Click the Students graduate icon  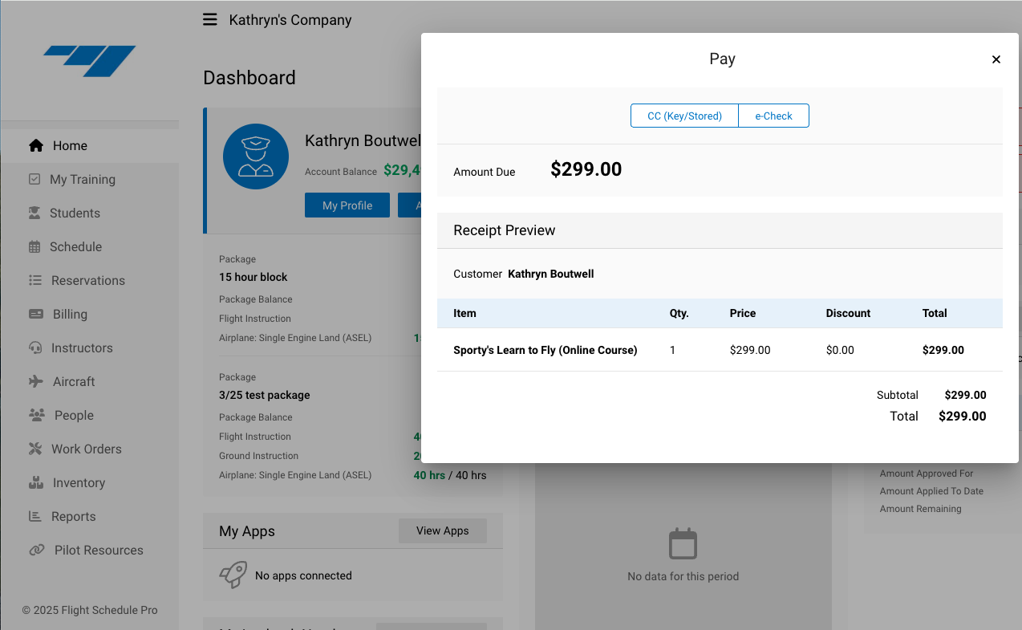[34, 213]
